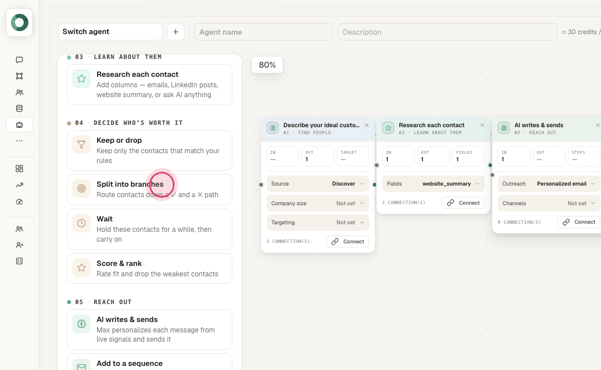This screenshot has height=370, width=601.
Task: Open the trending analytics icon in sidebar
Action: (x=19, y=185)
